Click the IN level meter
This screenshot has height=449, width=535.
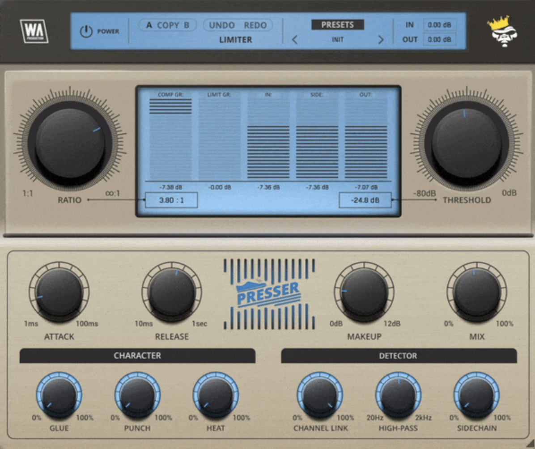(268, 138)
